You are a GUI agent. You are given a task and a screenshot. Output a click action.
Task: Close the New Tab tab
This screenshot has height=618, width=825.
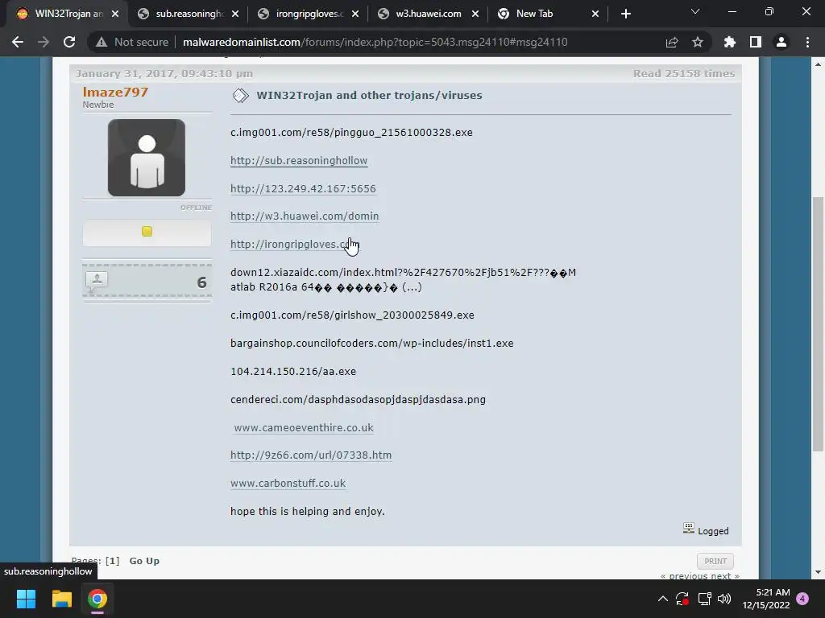pyautogui.click(x=595, y=14)
